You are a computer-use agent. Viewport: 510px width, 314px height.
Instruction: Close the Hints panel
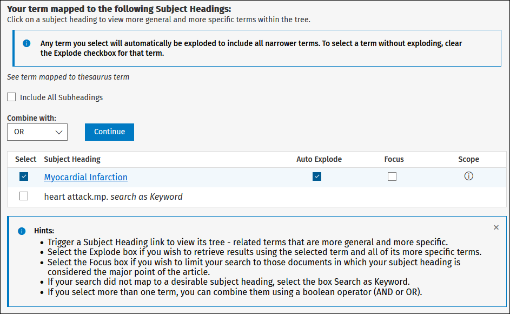pyautogui.click(x=496, y=227)
